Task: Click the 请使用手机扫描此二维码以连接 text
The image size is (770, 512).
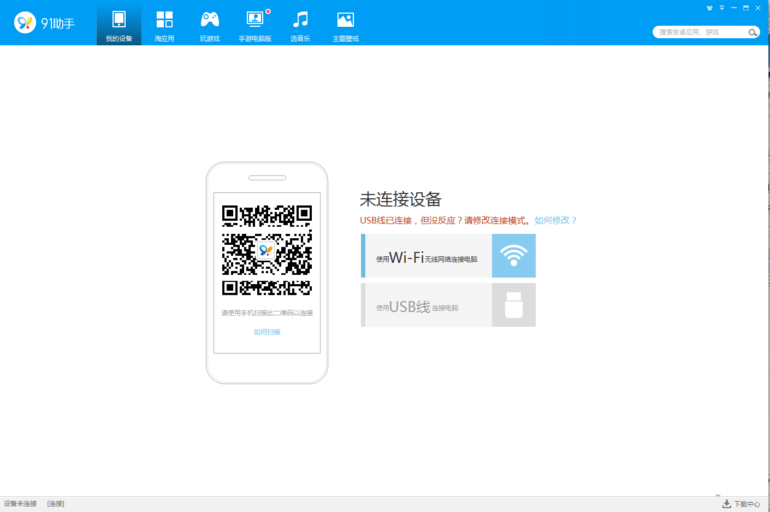Action: 267,313
